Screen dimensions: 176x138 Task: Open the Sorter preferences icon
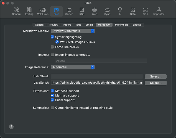pos(69,11)
